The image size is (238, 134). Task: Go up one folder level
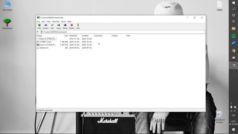(38, 32)
